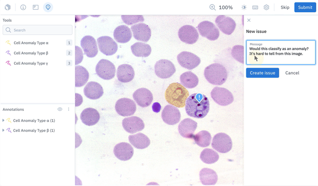
Task: Click the Submit button
Action: (305, 7)
